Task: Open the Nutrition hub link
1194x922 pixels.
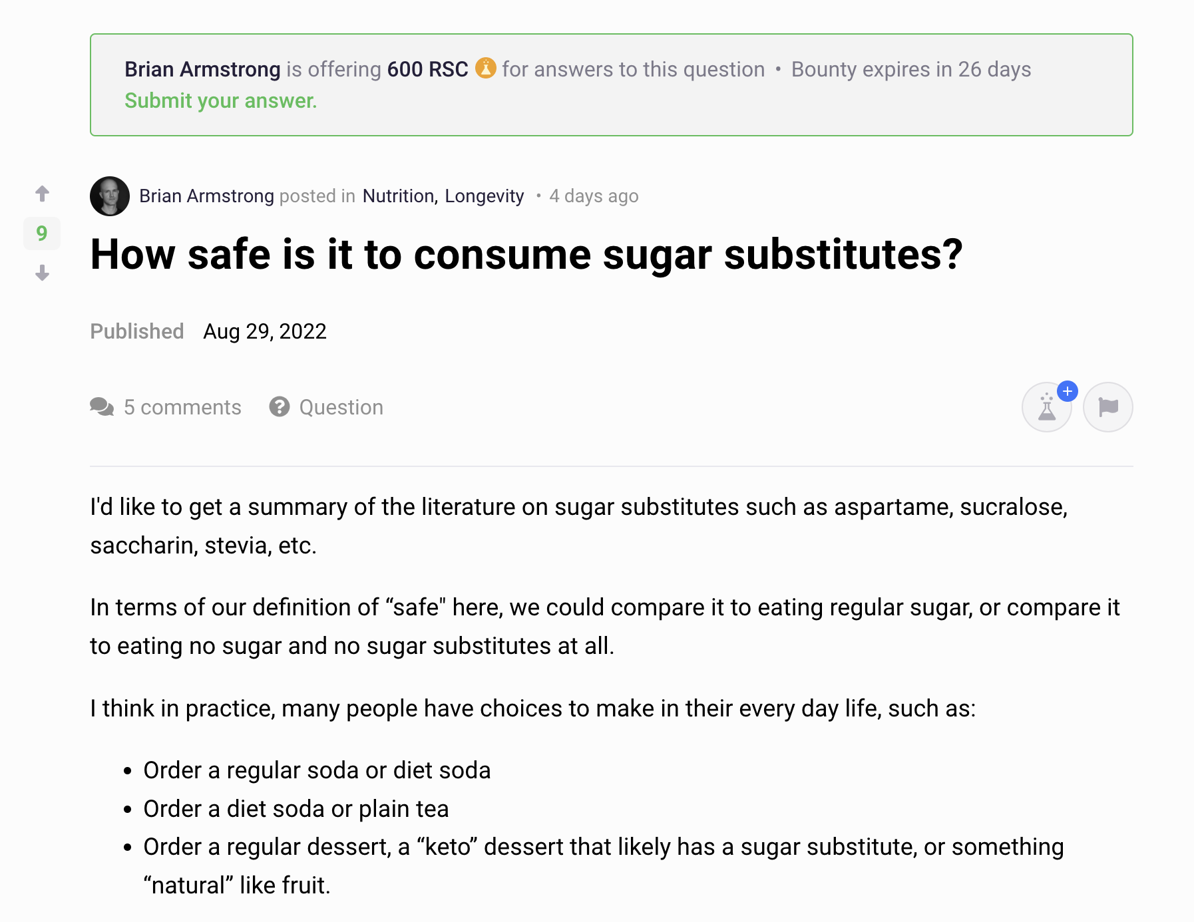Action: coord(399,196)
